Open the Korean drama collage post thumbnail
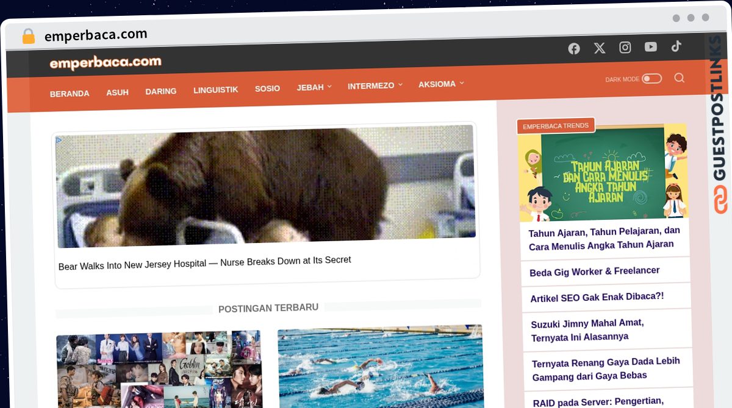This screenshot has height=408, width=732. point(160,369)
